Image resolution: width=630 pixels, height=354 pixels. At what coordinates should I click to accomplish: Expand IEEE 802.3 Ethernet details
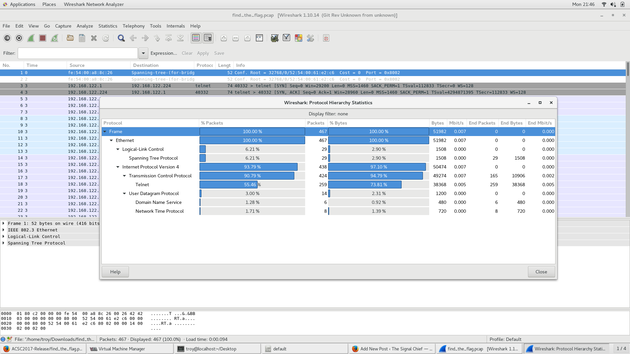pos(3,230)
